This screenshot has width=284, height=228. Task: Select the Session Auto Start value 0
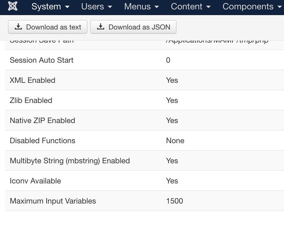click(168, 60)
